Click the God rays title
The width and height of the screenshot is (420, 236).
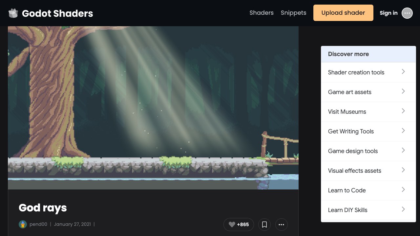click(x=43, y=207)
